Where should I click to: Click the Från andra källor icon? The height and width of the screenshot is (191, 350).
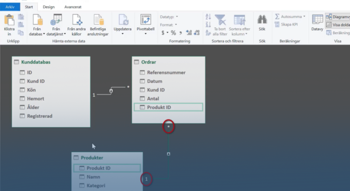76,21
